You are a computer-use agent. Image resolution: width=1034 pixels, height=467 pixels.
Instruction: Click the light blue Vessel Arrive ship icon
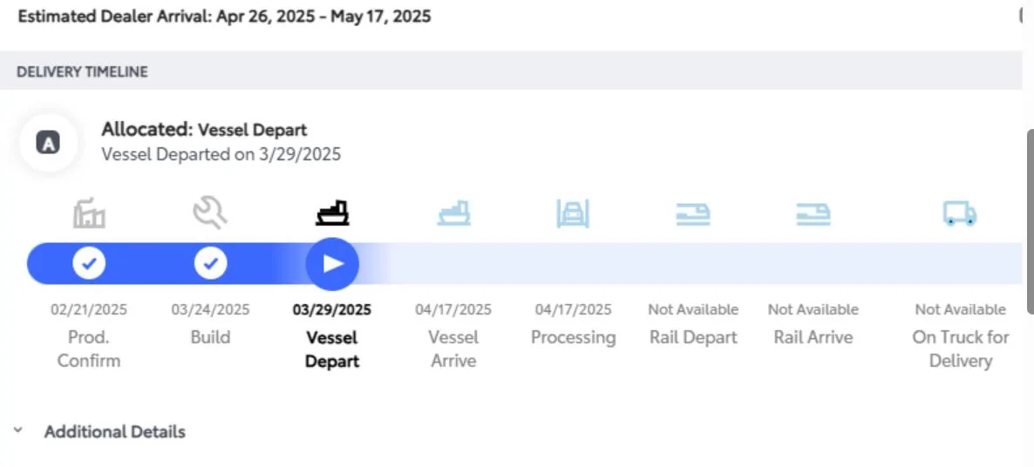[x=453, y=213]
